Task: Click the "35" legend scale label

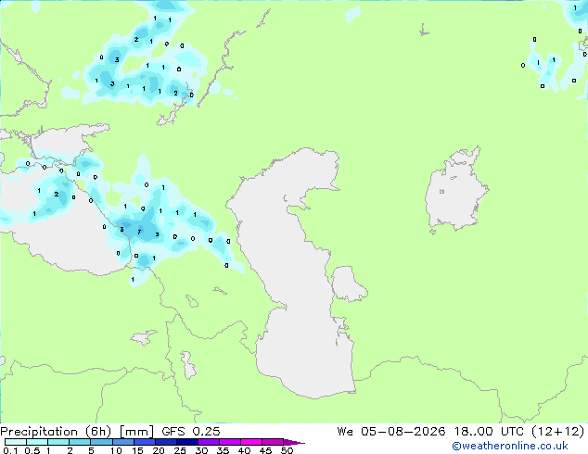Action: tap(223, 450)
